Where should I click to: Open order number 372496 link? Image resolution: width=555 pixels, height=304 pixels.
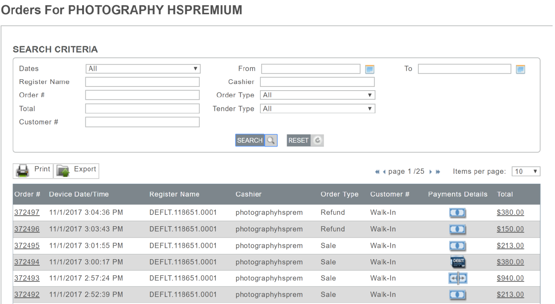27,229
